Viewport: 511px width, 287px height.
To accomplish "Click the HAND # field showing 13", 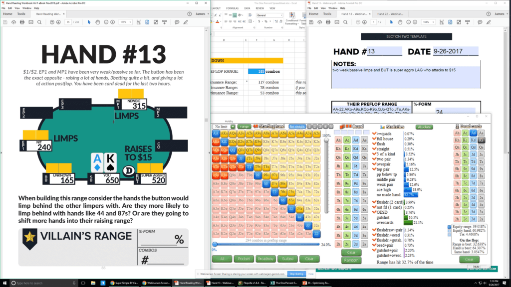I will (x=384, y=51).
